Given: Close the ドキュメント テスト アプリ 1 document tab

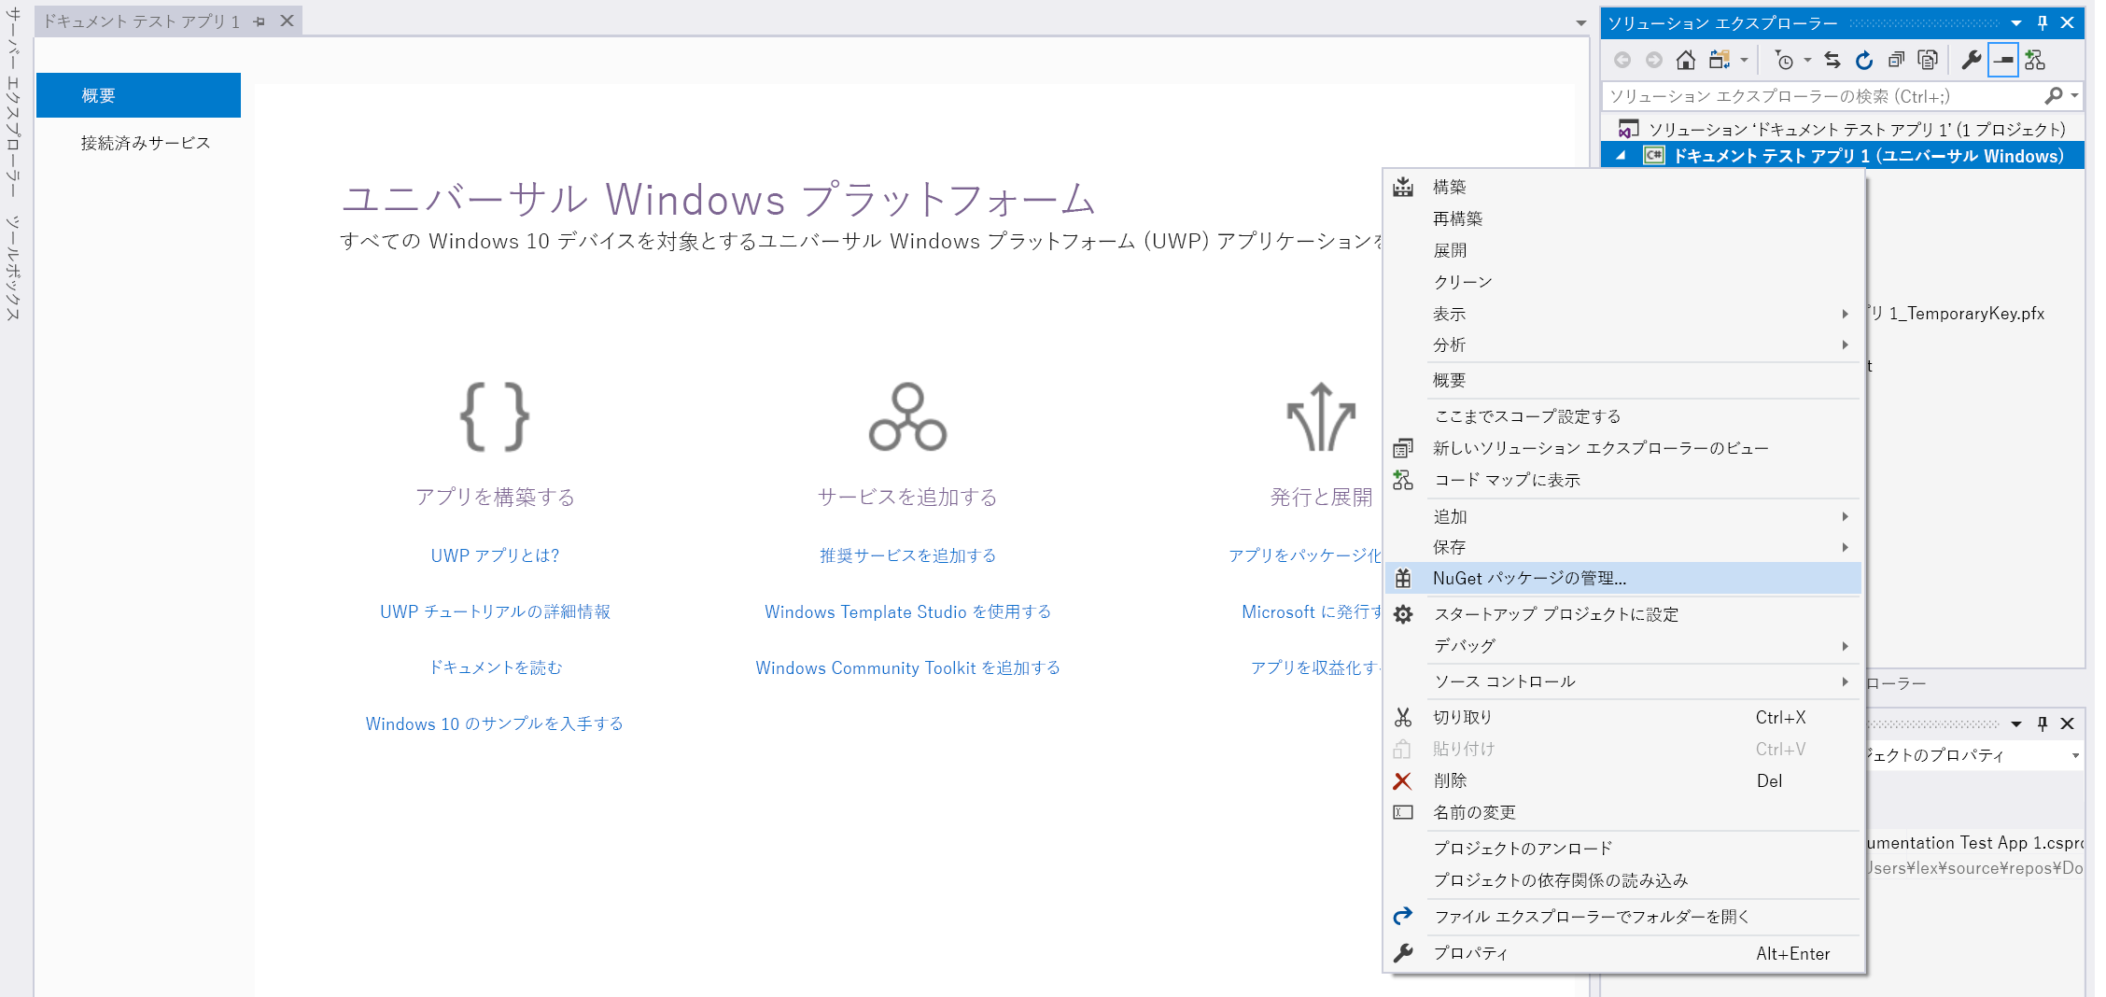Looking at the screenshot, I should 288,21.
